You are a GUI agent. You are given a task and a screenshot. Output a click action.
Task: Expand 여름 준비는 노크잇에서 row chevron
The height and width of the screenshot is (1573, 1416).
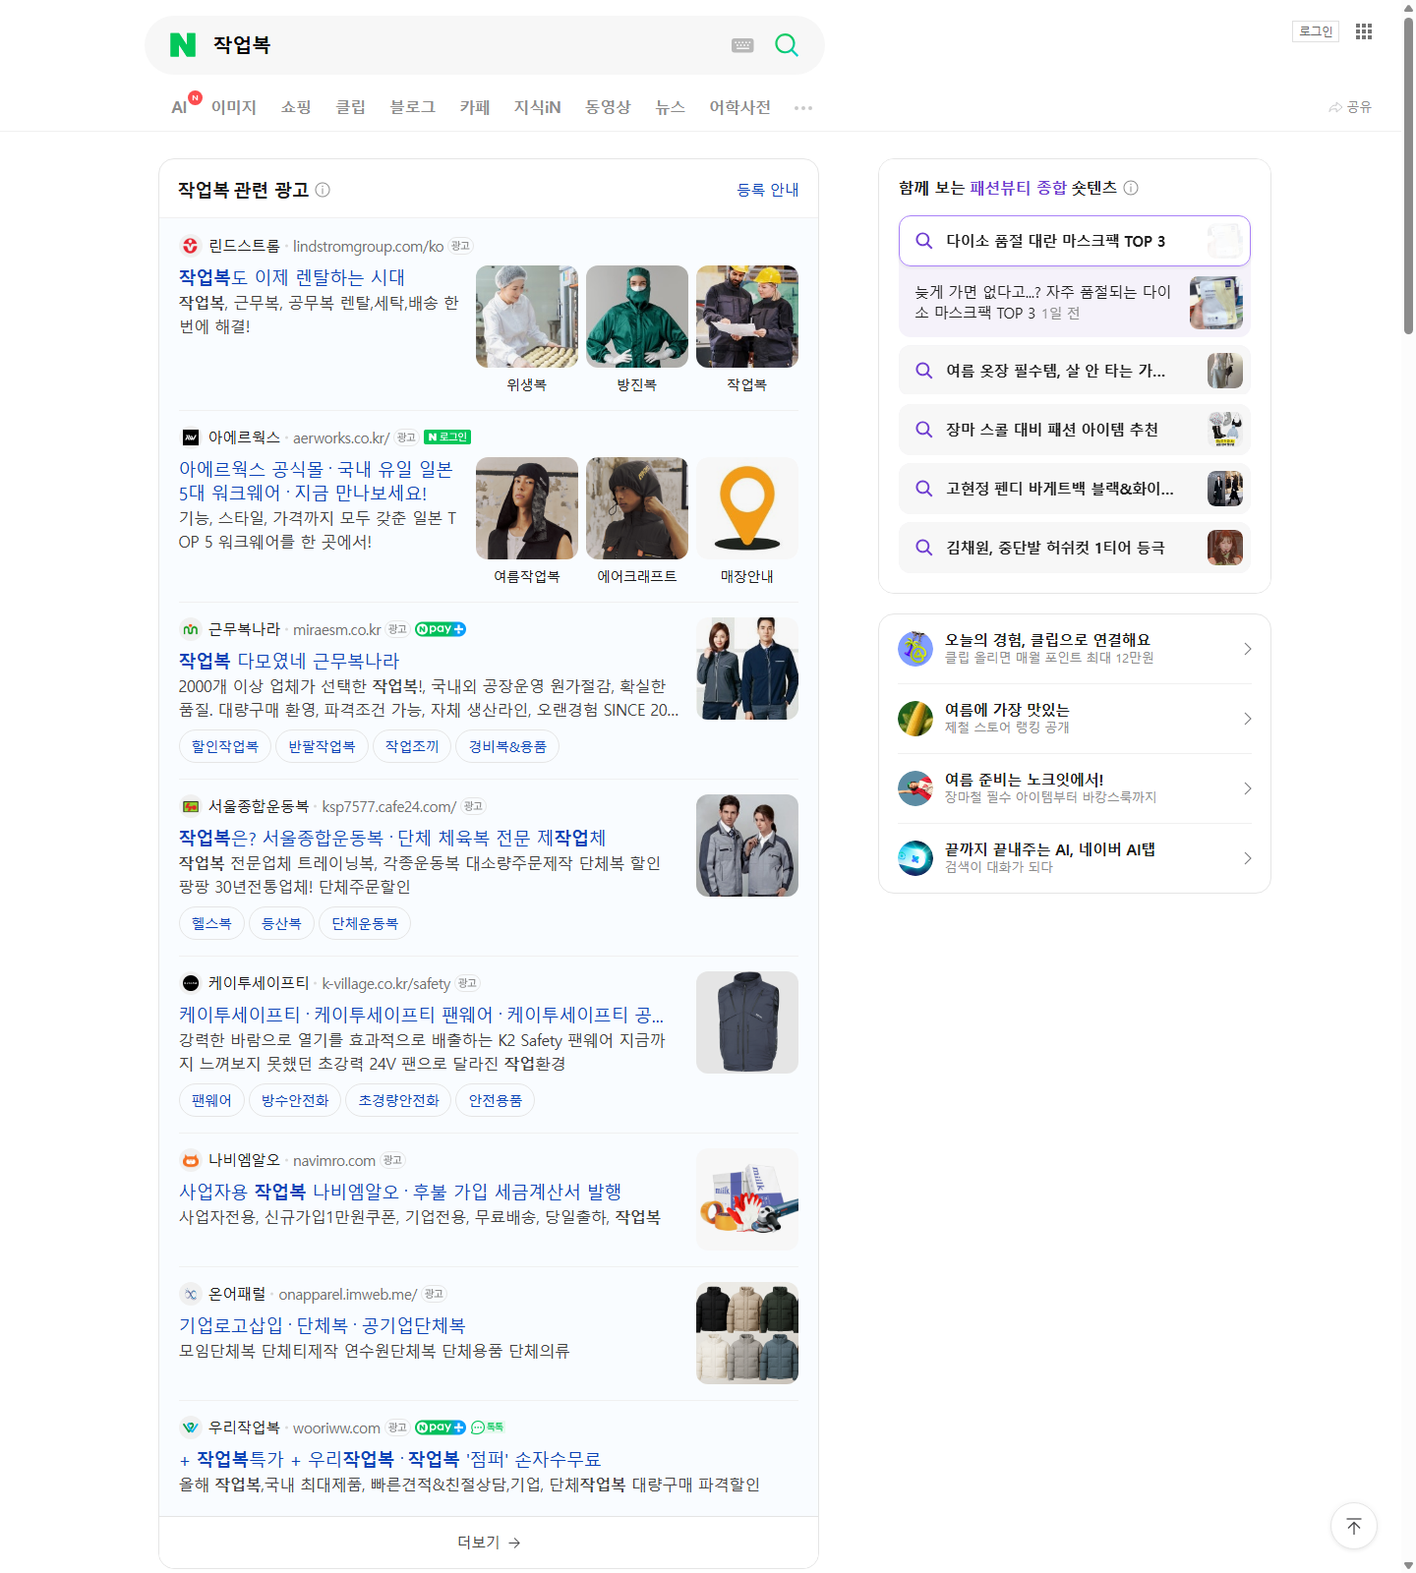(1247, 788)
